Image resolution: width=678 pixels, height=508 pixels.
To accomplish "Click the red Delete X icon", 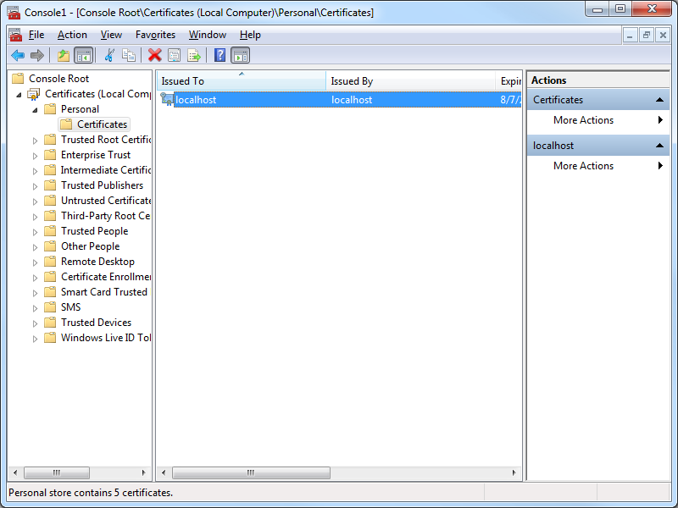I will point(154,55).
